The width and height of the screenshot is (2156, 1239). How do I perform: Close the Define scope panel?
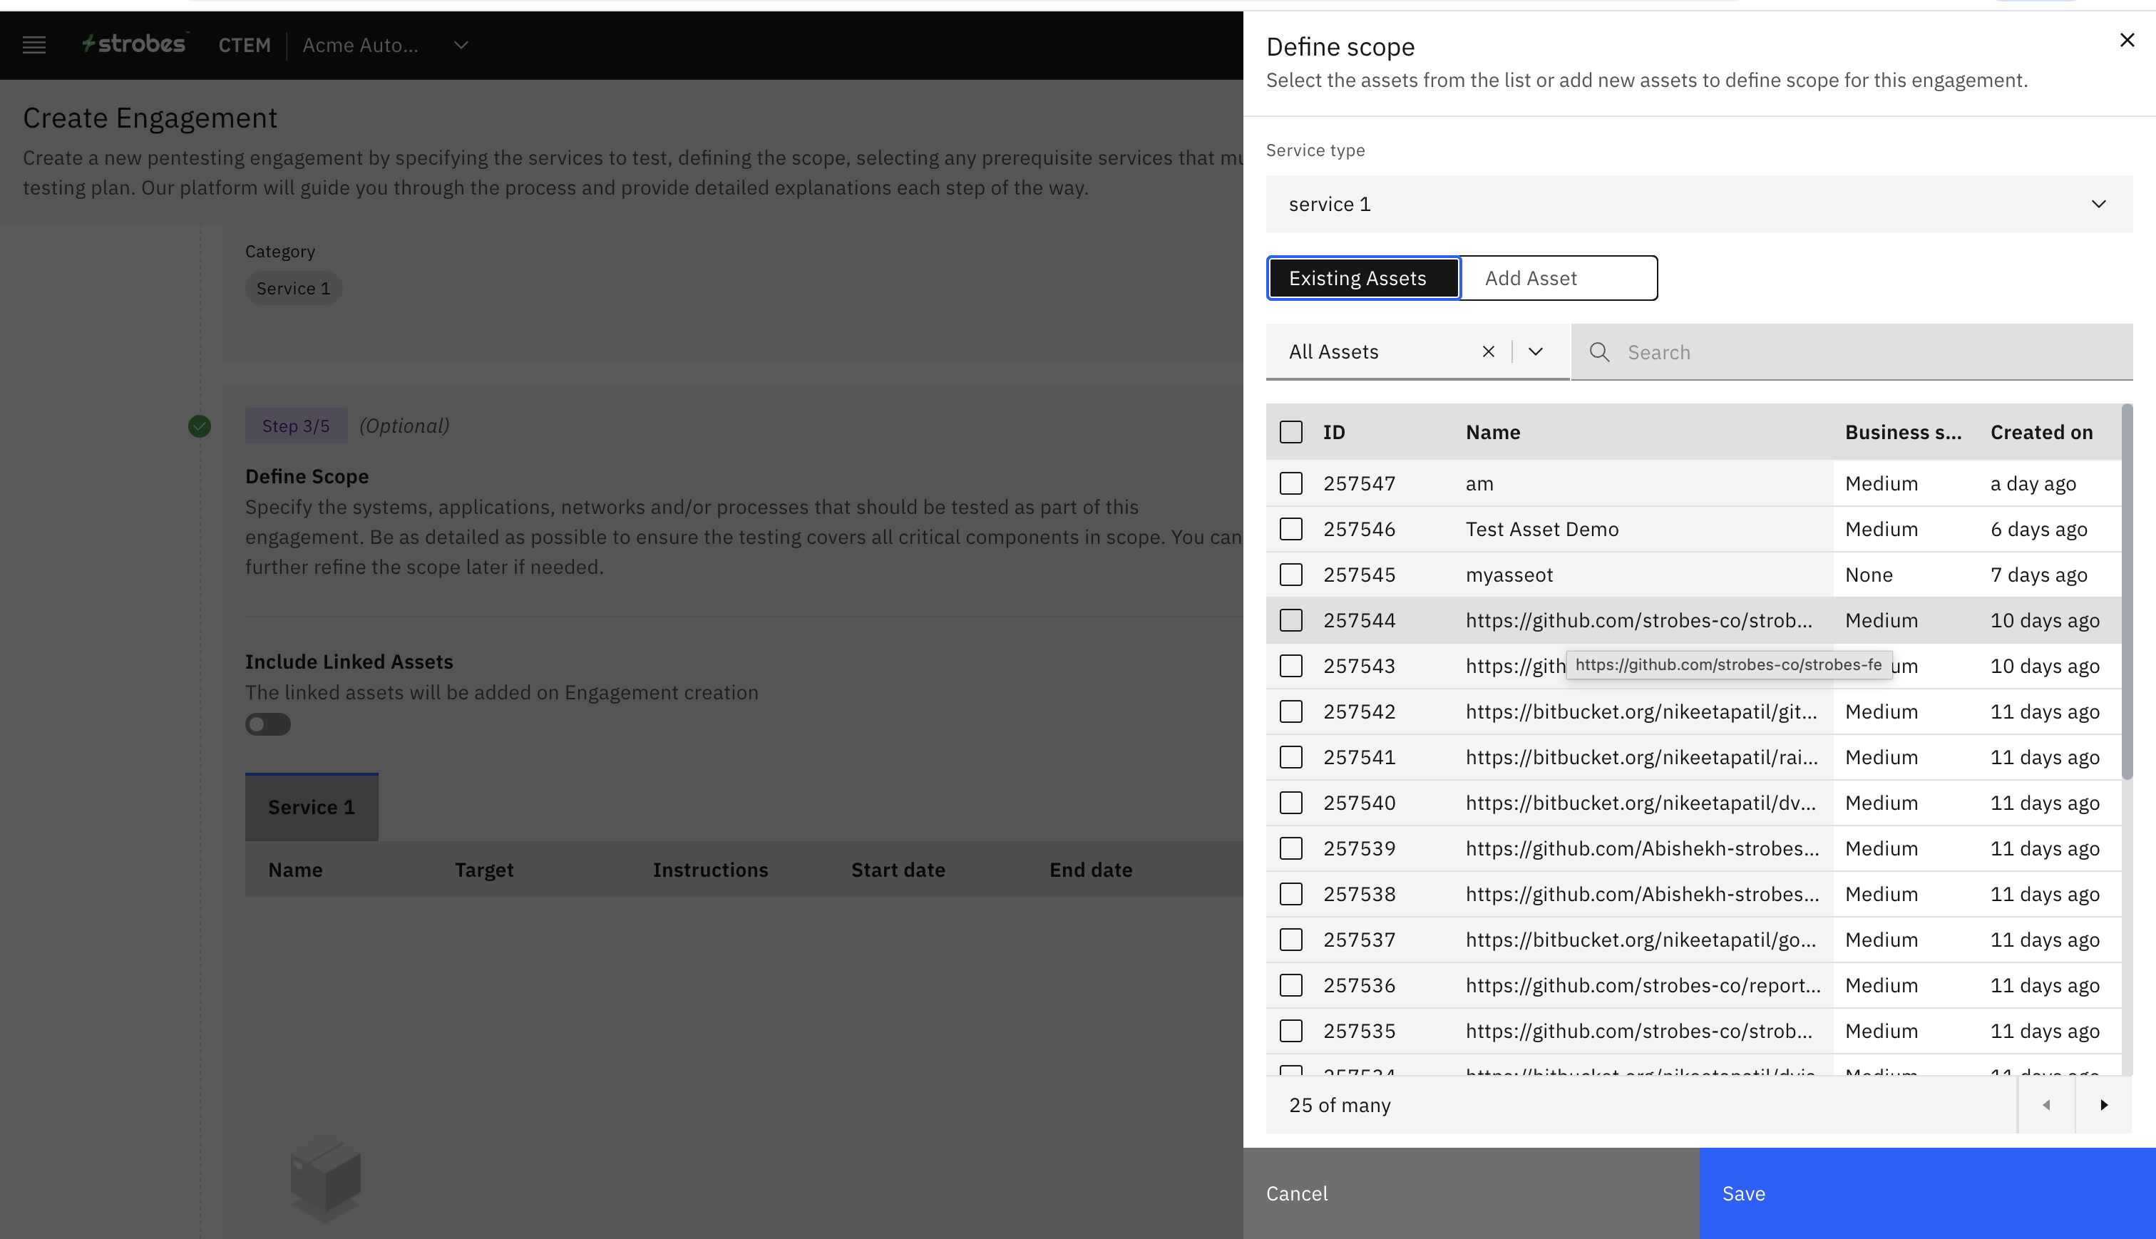tap(2126, 40)
